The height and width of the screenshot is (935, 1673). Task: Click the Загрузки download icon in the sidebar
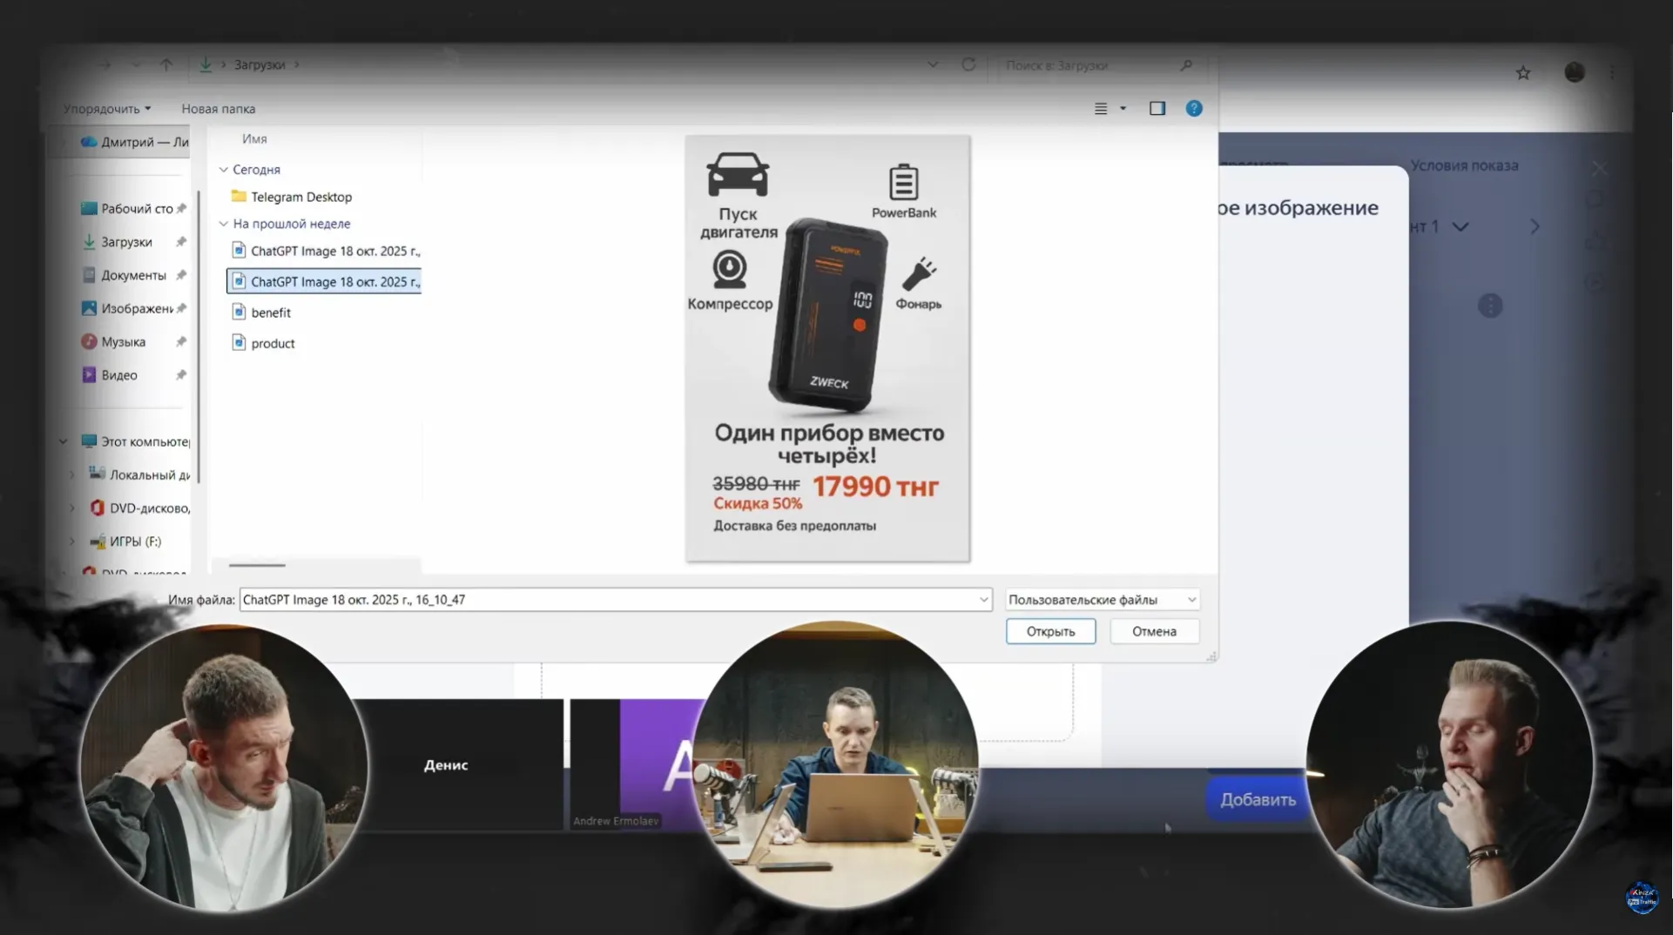[x=89, y=242]
